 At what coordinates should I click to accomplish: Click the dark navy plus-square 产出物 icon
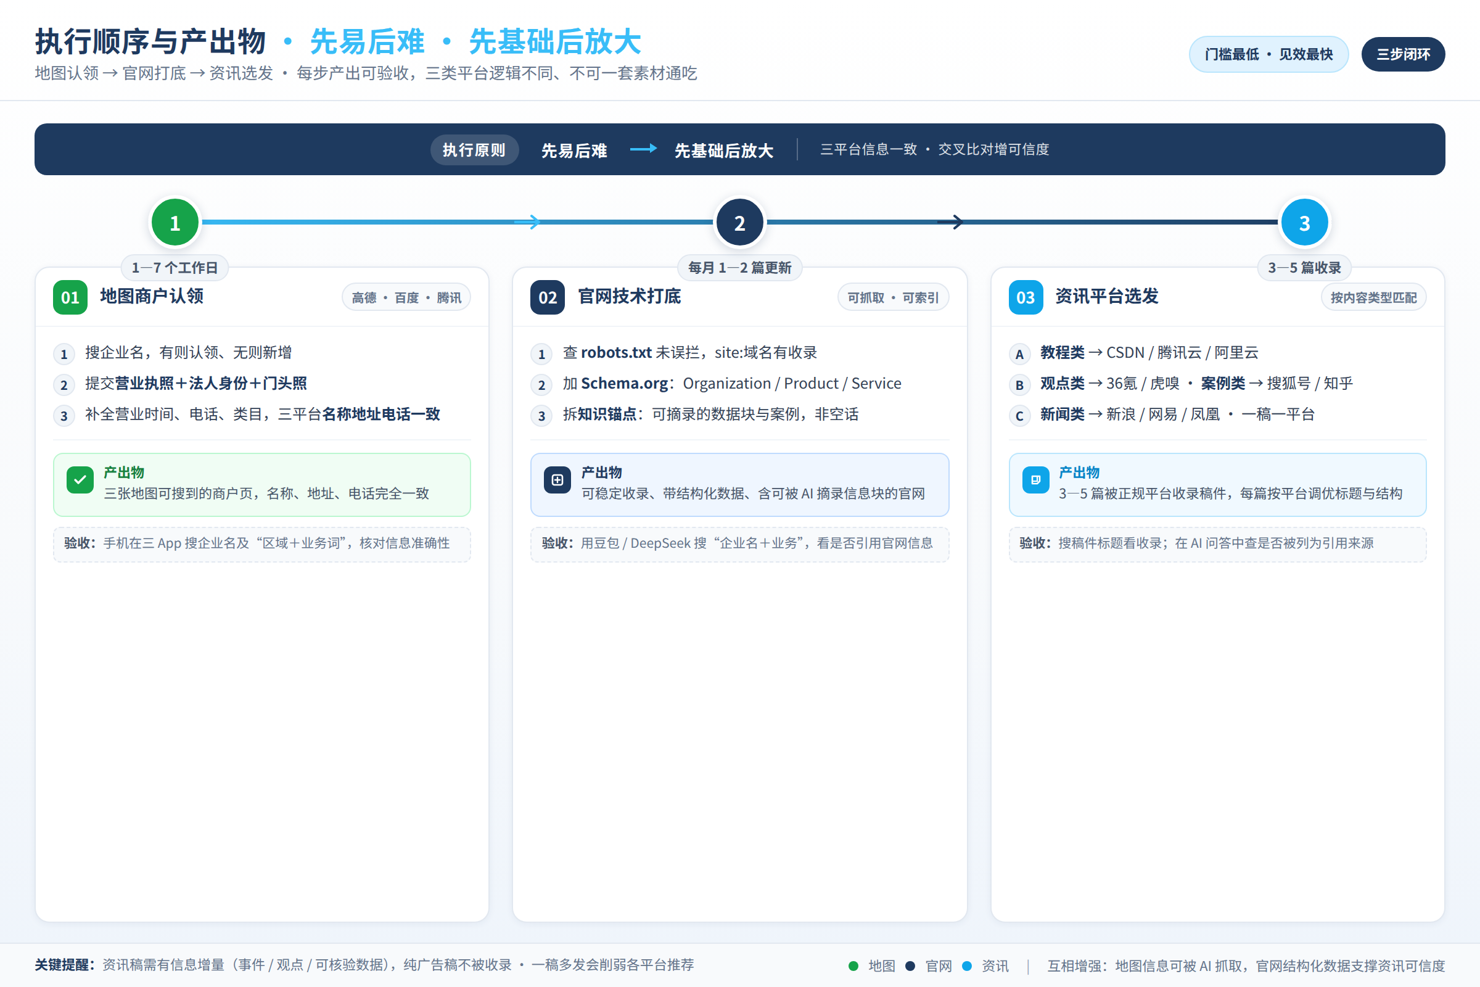557,481
